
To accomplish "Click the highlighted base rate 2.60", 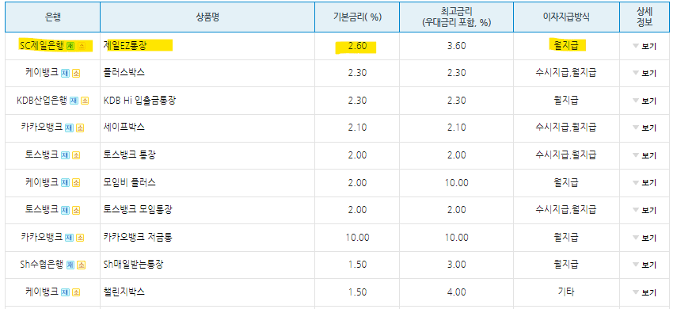I will pos(357,46).
